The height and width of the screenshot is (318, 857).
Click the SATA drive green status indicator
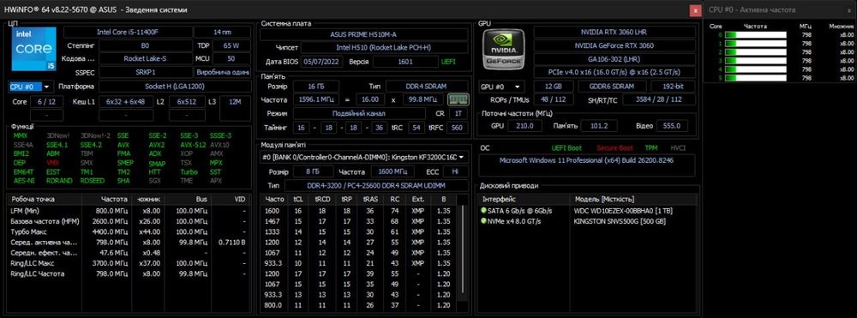pos(483,210)
